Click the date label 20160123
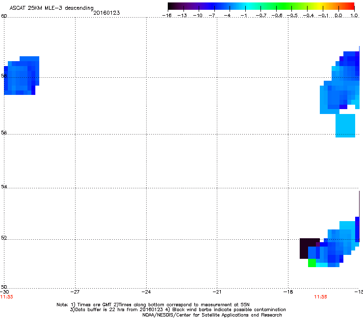363x318 pixels. tap(106, 13)
